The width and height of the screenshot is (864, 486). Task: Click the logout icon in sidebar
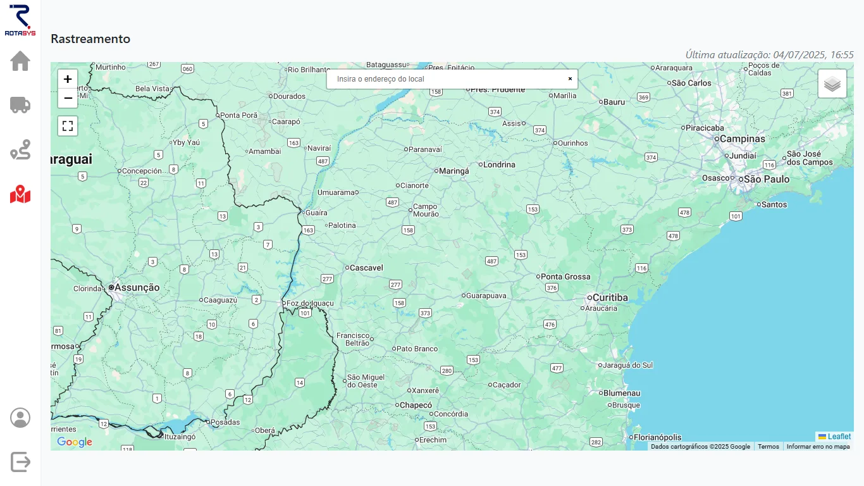20,462
